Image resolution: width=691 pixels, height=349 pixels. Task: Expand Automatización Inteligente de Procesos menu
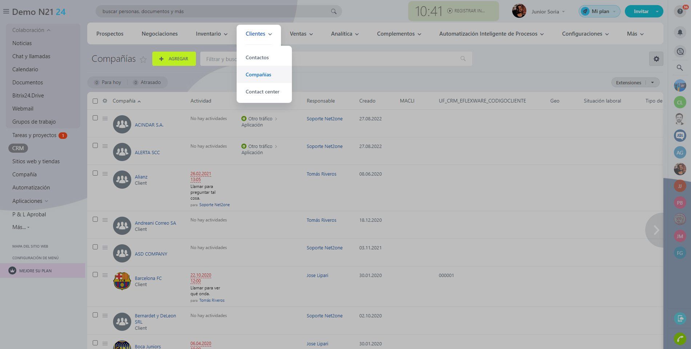[x=491, y=34]
